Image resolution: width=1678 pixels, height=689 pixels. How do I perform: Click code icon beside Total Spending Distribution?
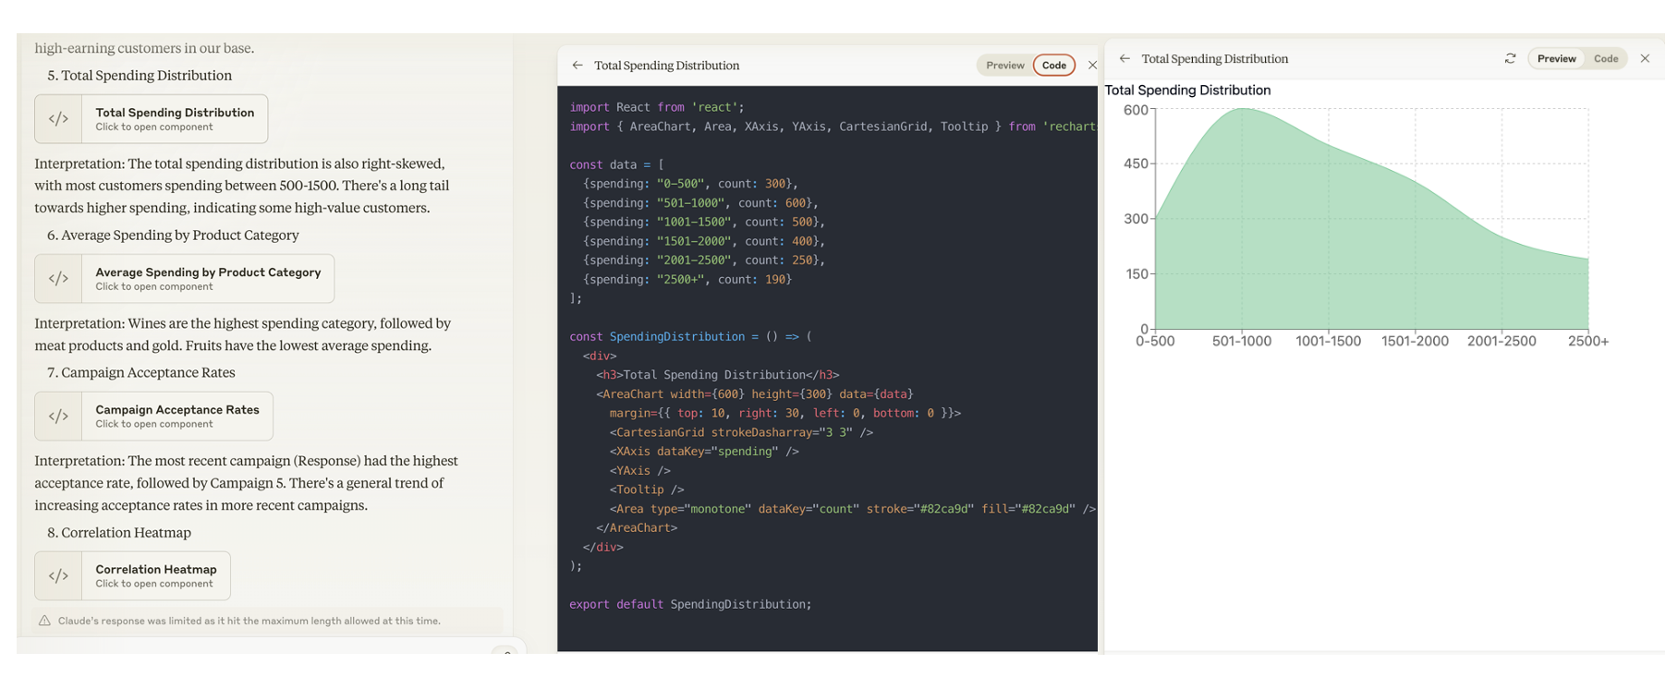coord(58,119)
